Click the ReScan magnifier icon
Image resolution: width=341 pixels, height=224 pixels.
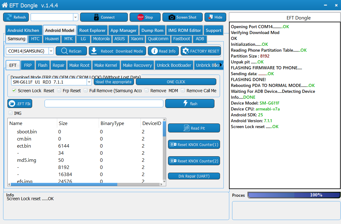tap(64, 51)
